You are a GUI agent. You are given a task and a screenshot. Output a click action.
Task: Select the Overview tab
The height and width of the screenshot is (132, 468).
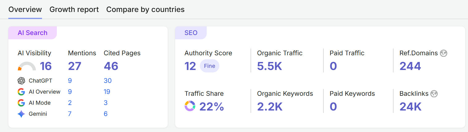pos(25,10)
